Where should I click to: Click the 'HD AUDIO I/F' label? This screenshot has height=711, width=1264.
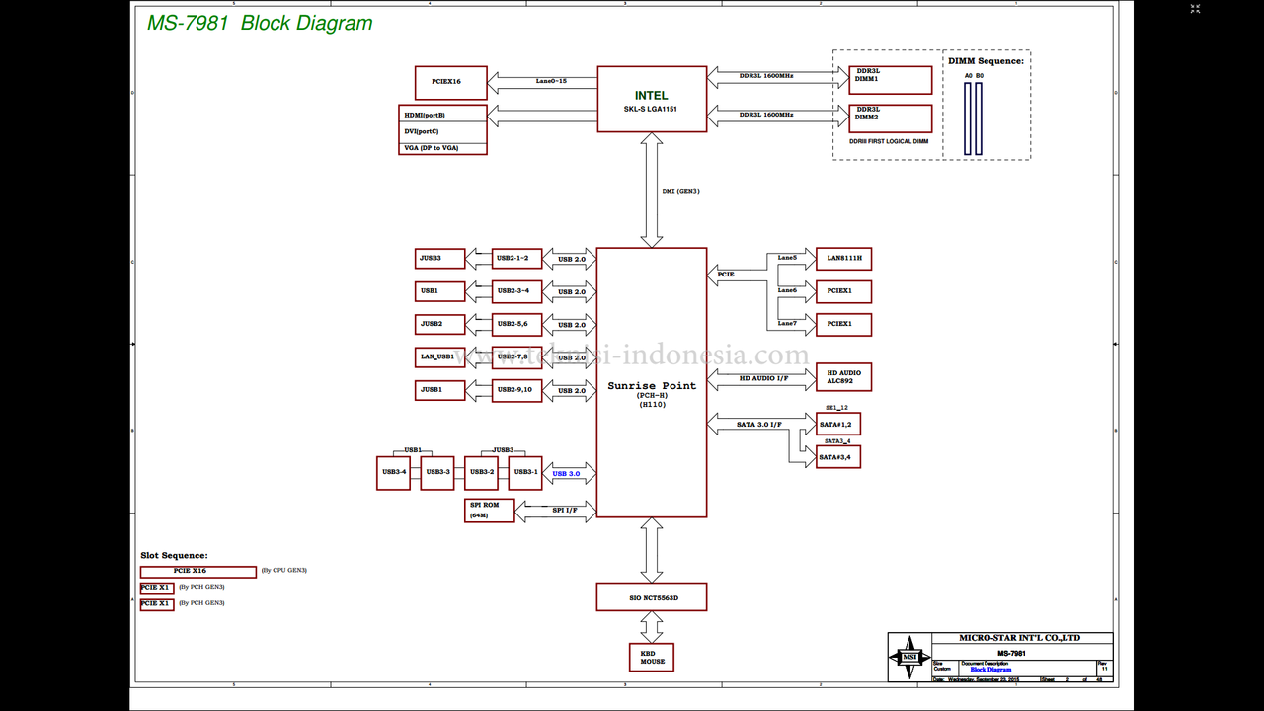764,377
